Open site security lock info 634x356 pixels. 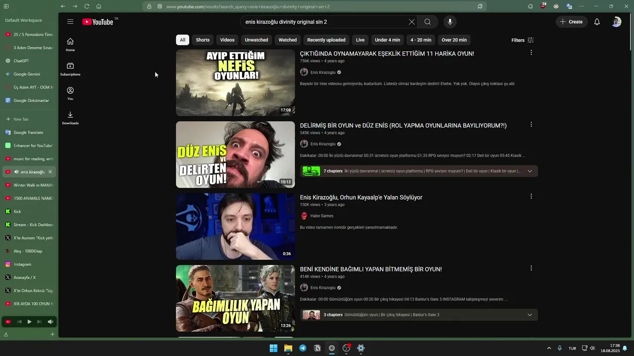pyautogui.click(x=149, y=6)
